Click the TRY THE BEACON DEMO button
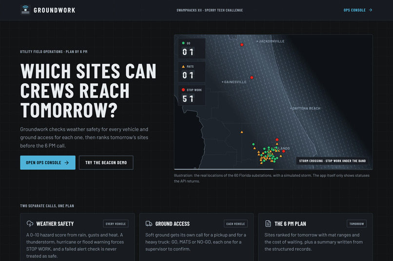 click(x=106, y=163)
